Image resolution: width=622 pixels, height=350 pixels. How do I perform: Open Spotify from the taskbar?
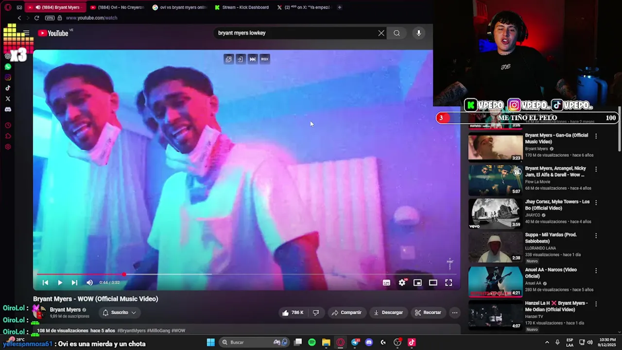coord(312,342)
